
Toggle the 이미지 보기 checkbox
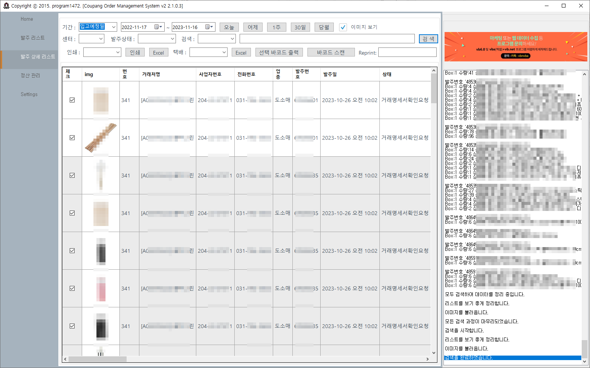[x=343, y=27]
